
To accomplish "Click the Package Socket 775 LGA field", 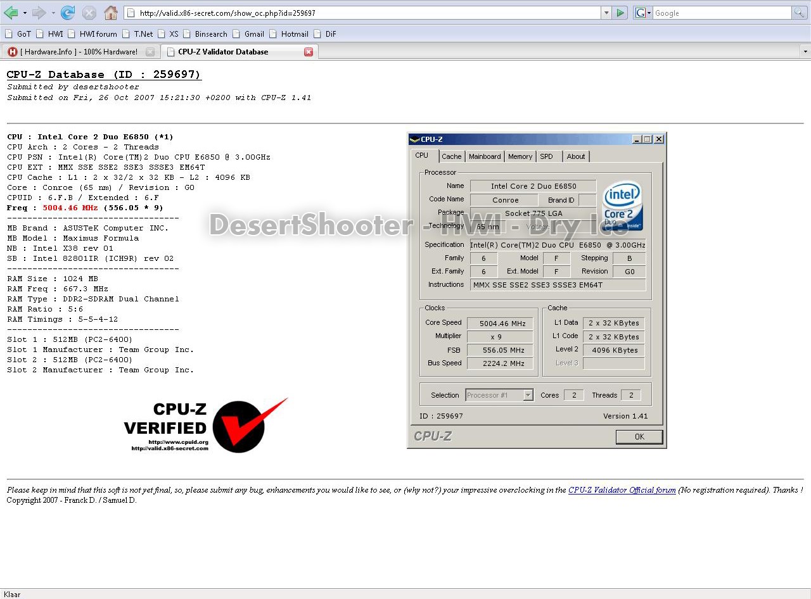I will click(x=533, y=213).
